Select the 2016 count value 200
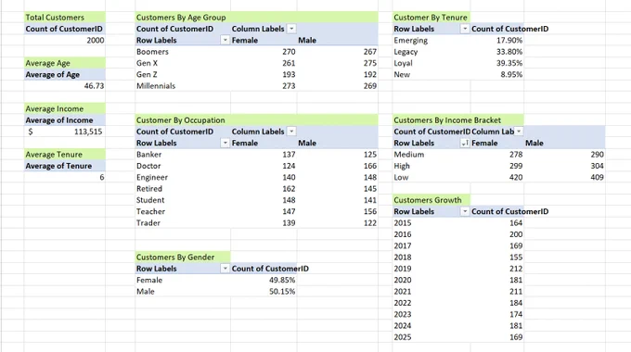 pos(497,234)
